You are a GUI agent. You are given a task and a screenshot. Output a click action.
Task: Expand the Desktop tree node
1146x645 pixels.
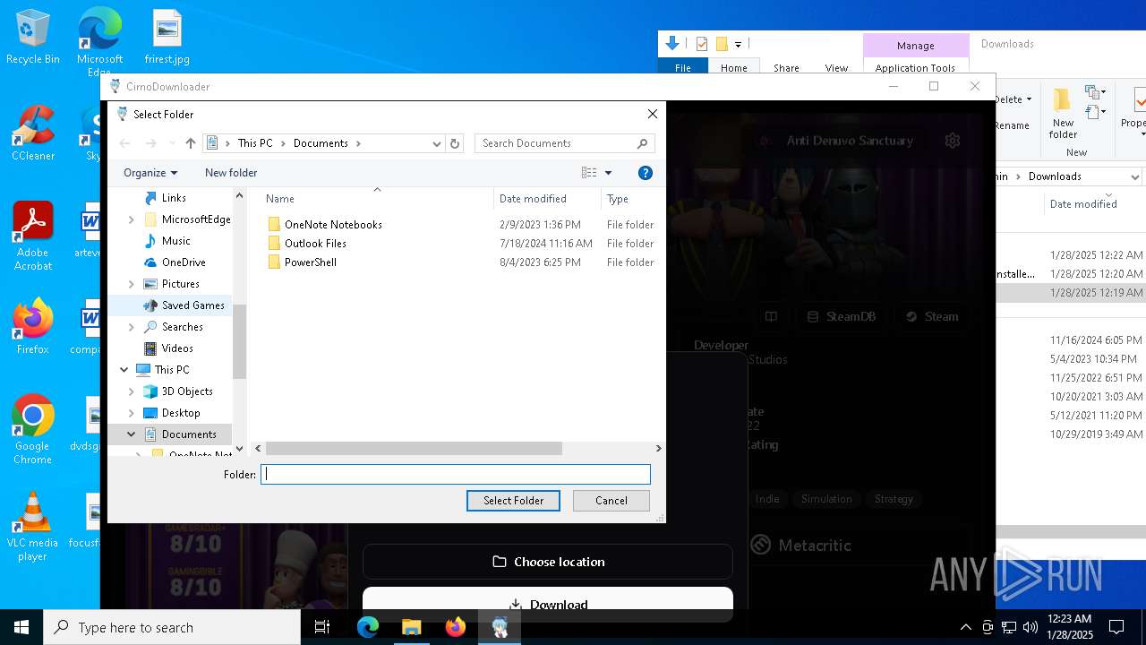pyautogui.click(x=132, y=413)
